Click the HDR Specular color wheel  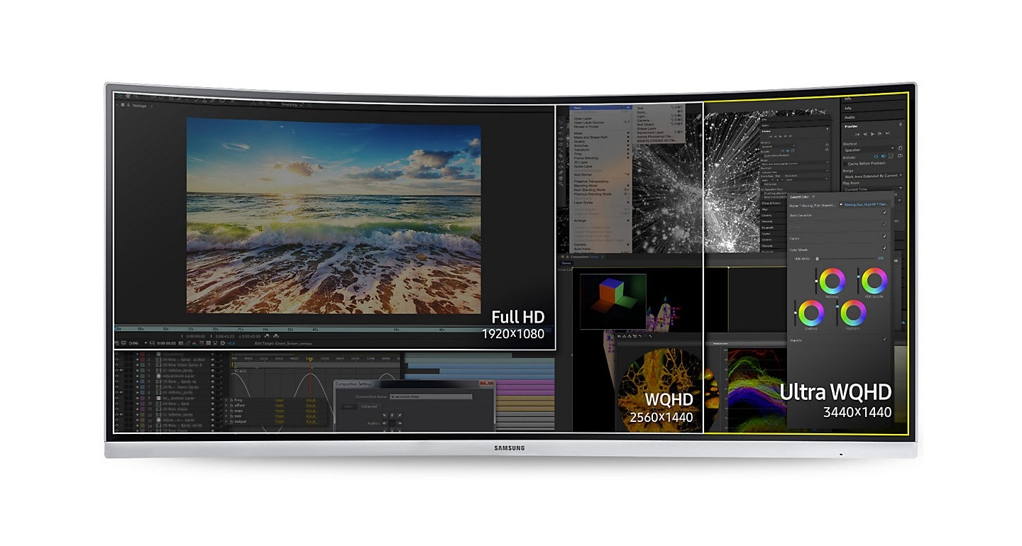click(874, 281)
